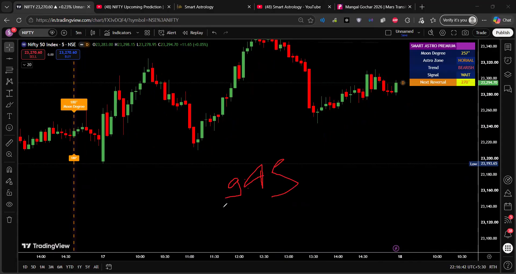This screenshot has height=274, width=516.
Task: Click the Publish button
Action: point(503,33)
